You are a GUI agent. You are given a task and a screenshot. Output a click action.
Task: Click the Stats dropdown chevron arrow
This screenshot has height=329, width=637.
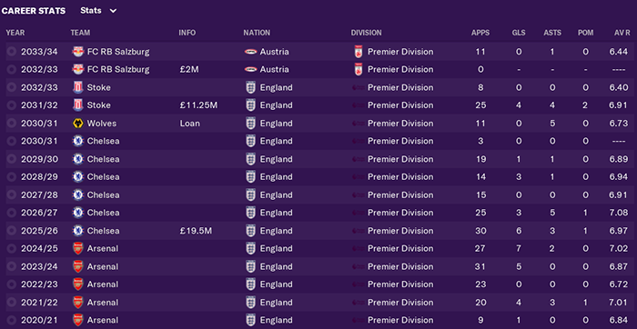(113, 11)
